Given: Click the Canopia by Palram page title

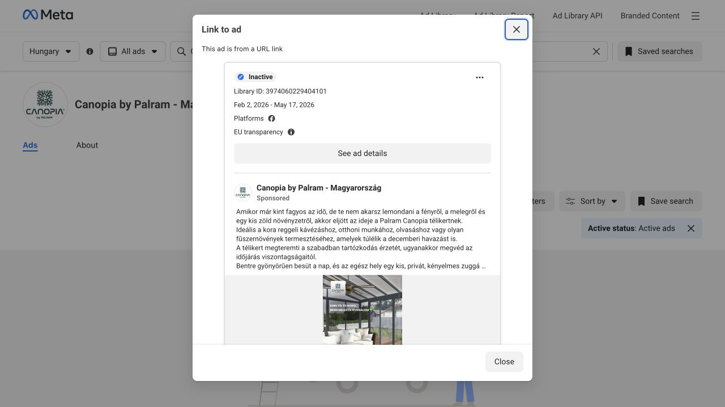Looking at the screenshot, I should [x=134, y=105].
